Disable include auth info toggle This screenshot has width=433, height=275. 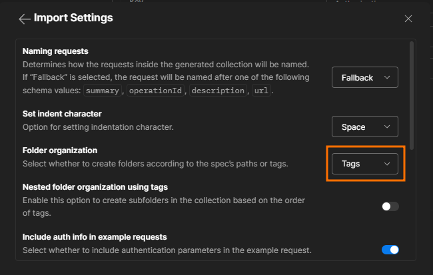coord(390,250)
